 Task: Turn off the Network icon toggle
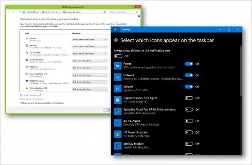coord(189,75)
